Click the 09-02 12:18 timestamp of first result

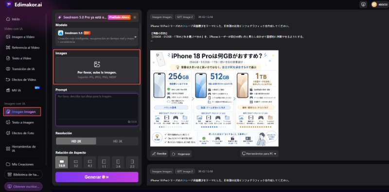click(205, 17)
